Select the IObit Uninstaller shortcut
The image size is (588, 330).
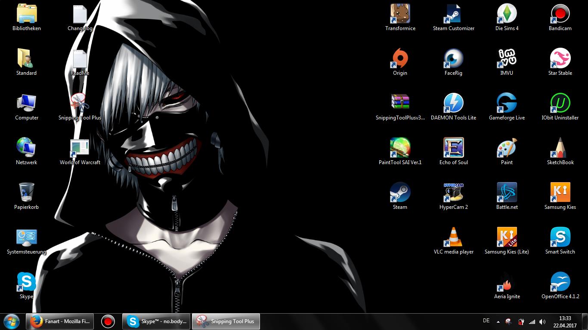[x=560, y=107]
